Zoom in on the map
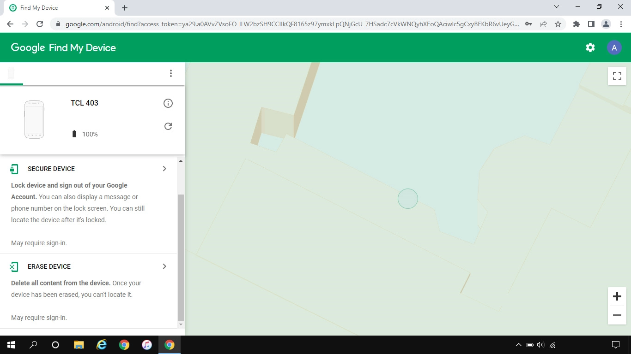 (617, 296)
